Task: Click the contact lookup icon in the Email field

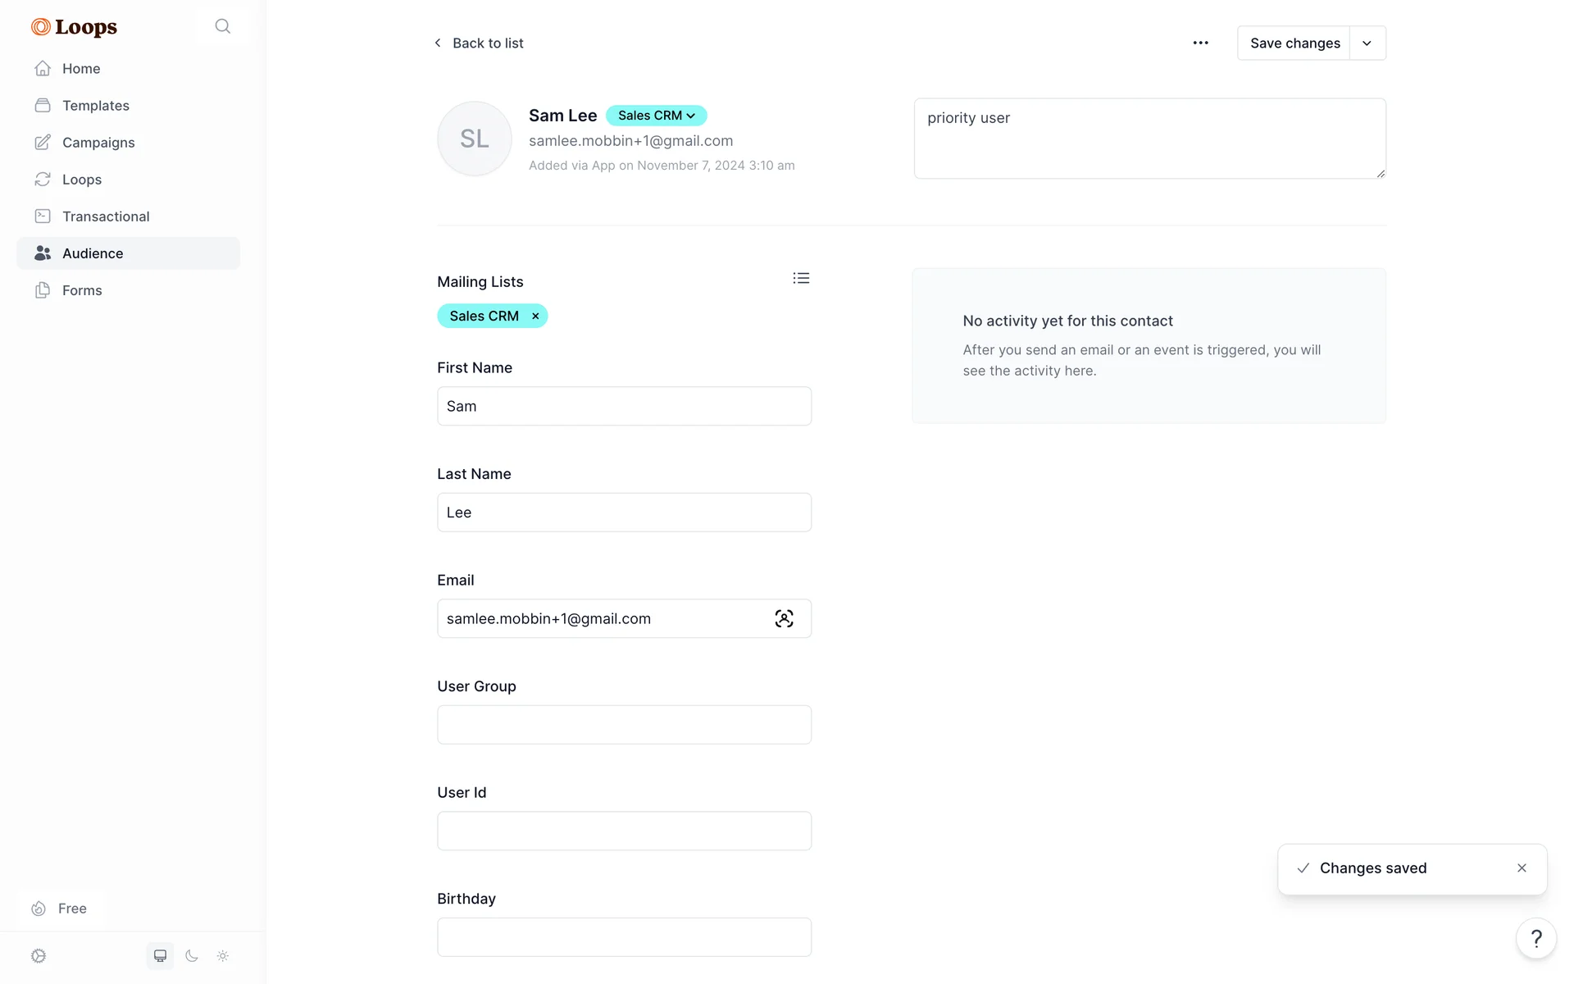Action: pyautogui.click(x=784, y=619)
